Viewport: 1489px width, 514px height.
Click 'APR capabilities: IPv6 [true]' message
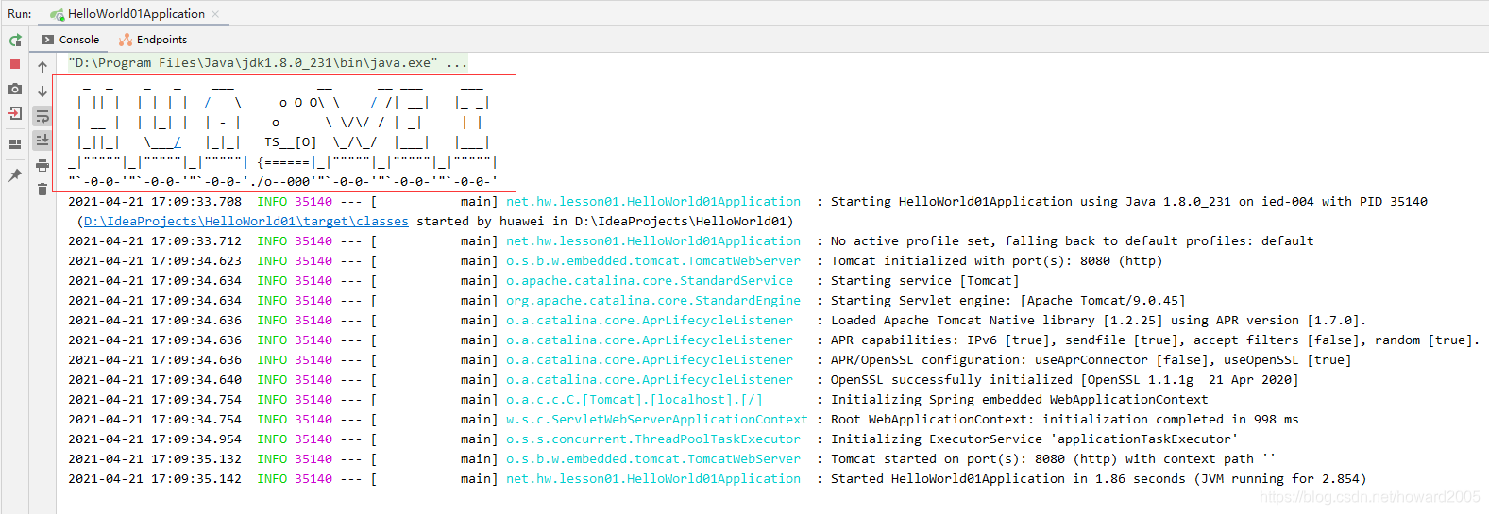(1156, 340)
